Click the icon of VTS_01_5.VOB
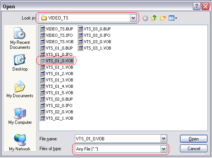Screen dimensions: 212x158 pyautogui.click(x=42, y=92)
